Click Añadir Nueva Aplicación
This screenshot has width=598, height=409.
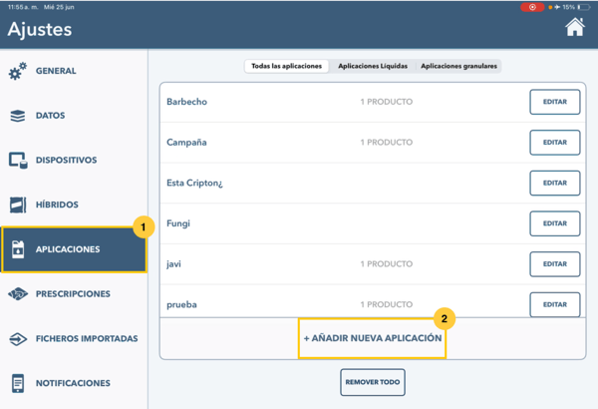(x=373, y=338)
